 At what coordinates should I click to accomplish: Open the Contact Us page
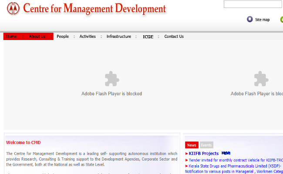point(174,37)
